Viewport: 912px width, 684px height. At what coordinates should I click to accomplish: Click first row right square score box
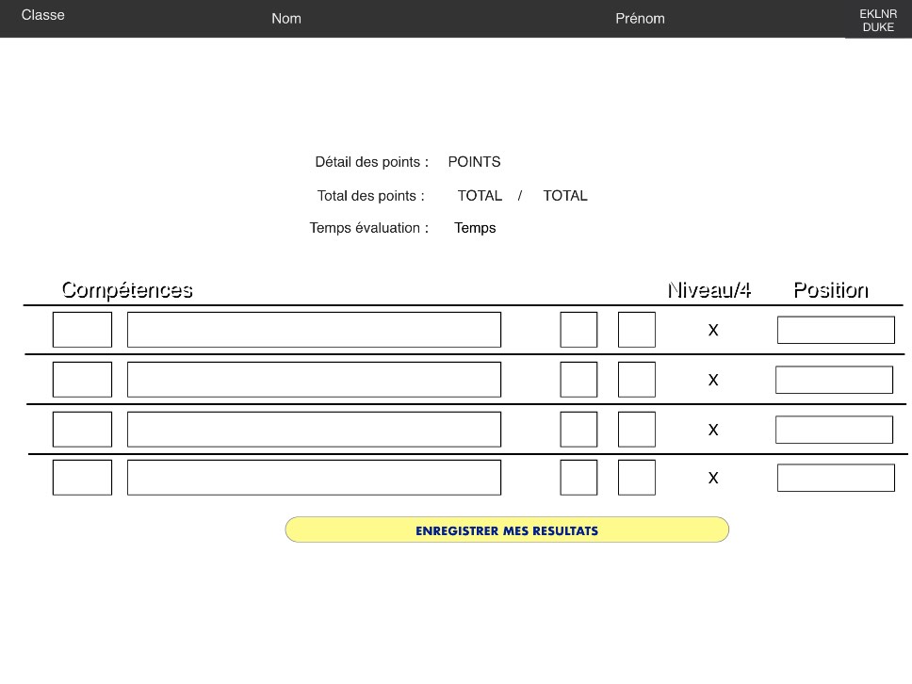[x=637, y=330]
